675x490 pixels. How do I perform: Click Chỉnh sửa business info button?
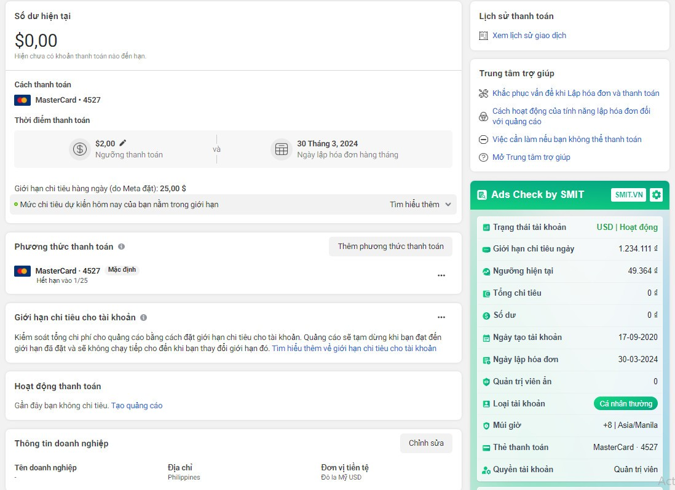coord(426,443)
